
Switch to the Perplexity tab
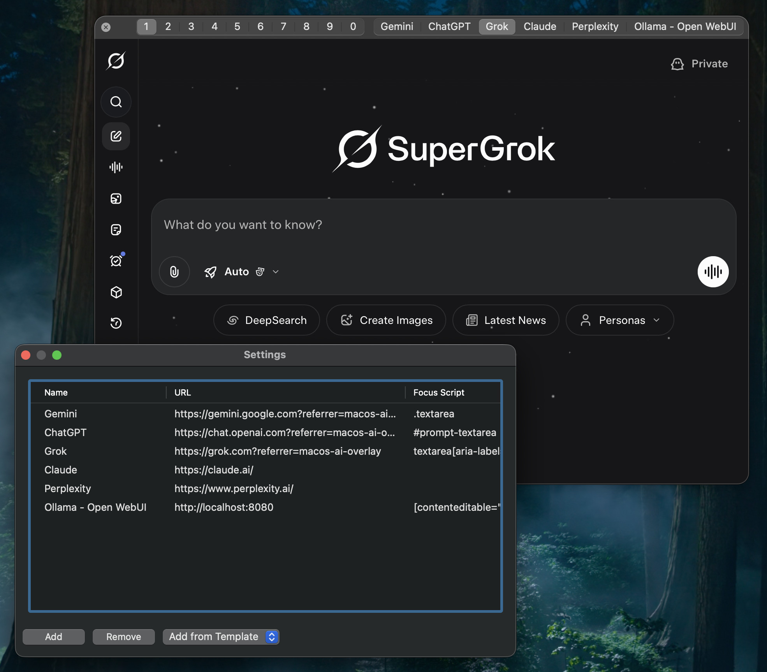595,26
